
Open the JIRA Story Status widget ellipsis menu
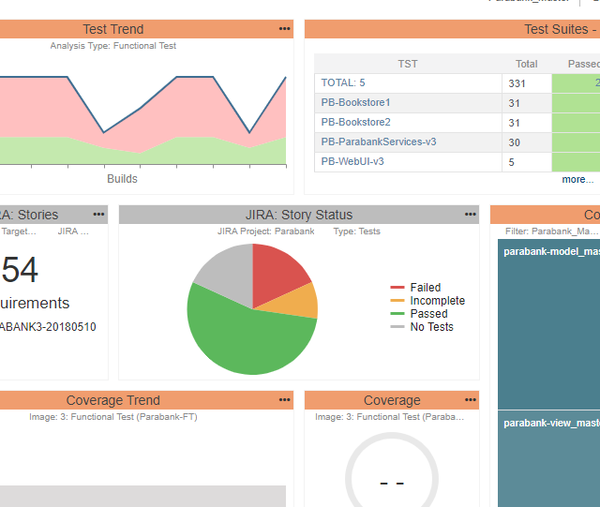[471, 215]
